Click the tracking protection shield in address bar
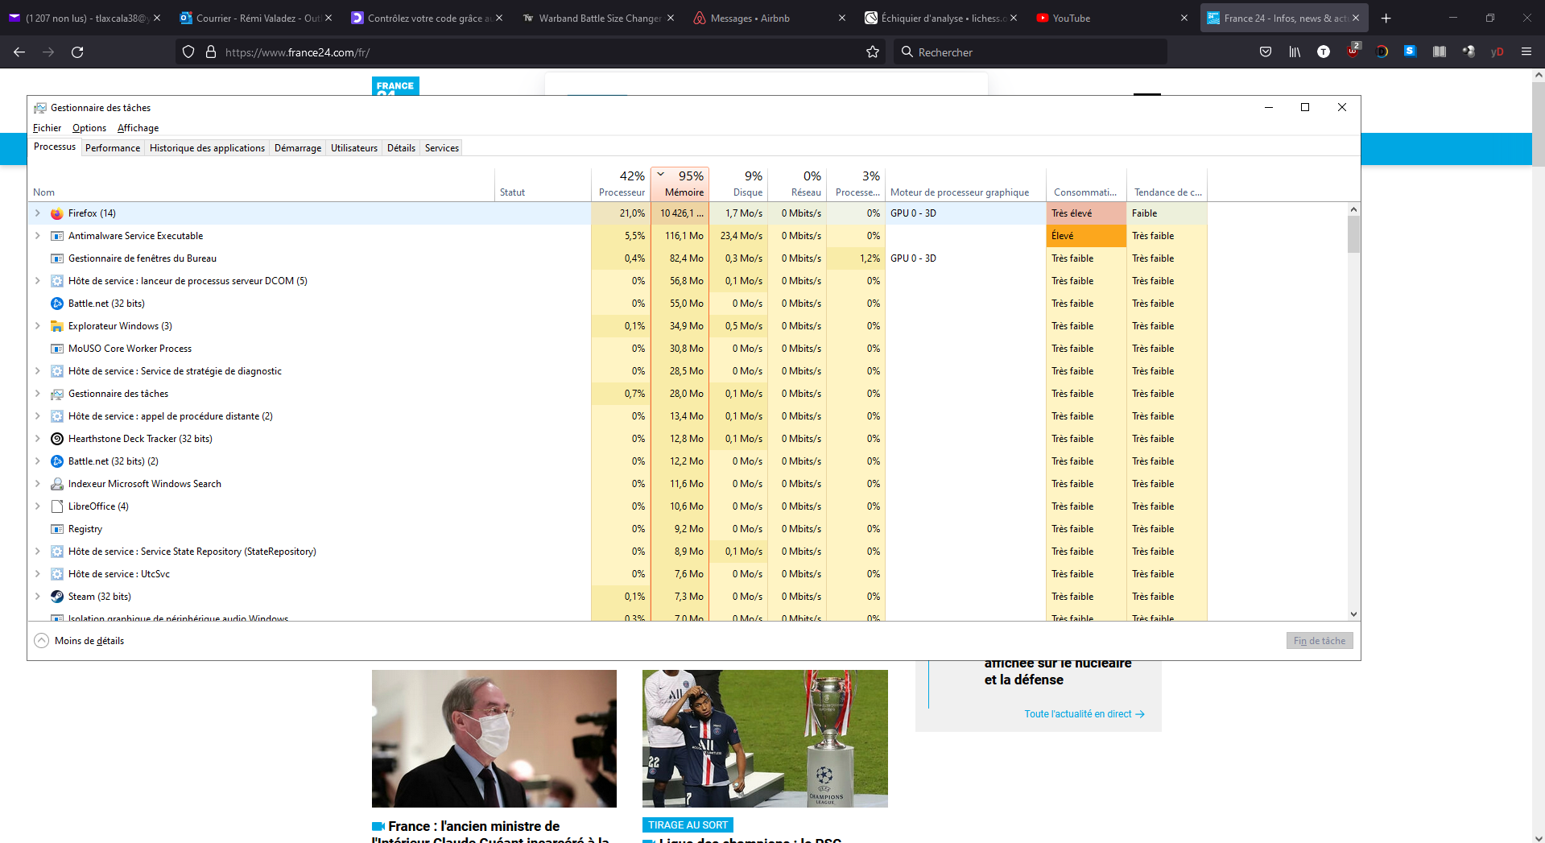1545x843 pixels. pyautogui.click(x=188, y=52)
